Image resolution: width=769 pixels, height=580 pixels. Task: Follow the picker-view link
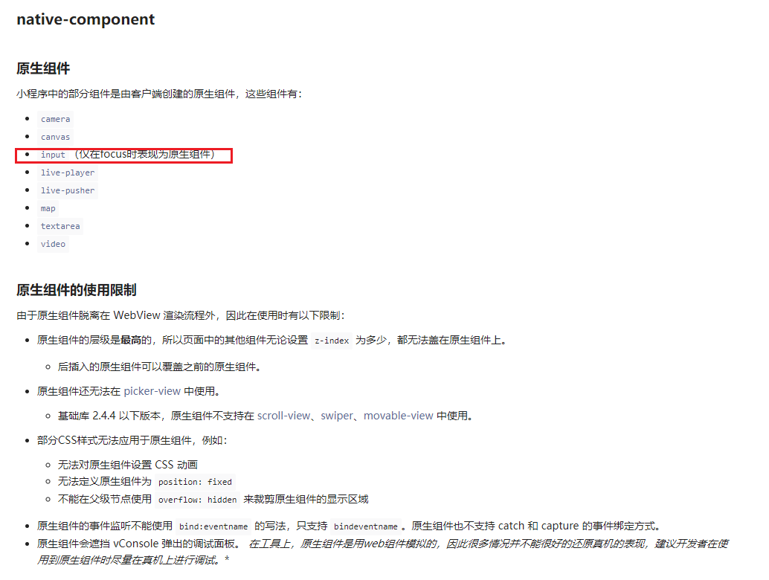pos(152,391)
